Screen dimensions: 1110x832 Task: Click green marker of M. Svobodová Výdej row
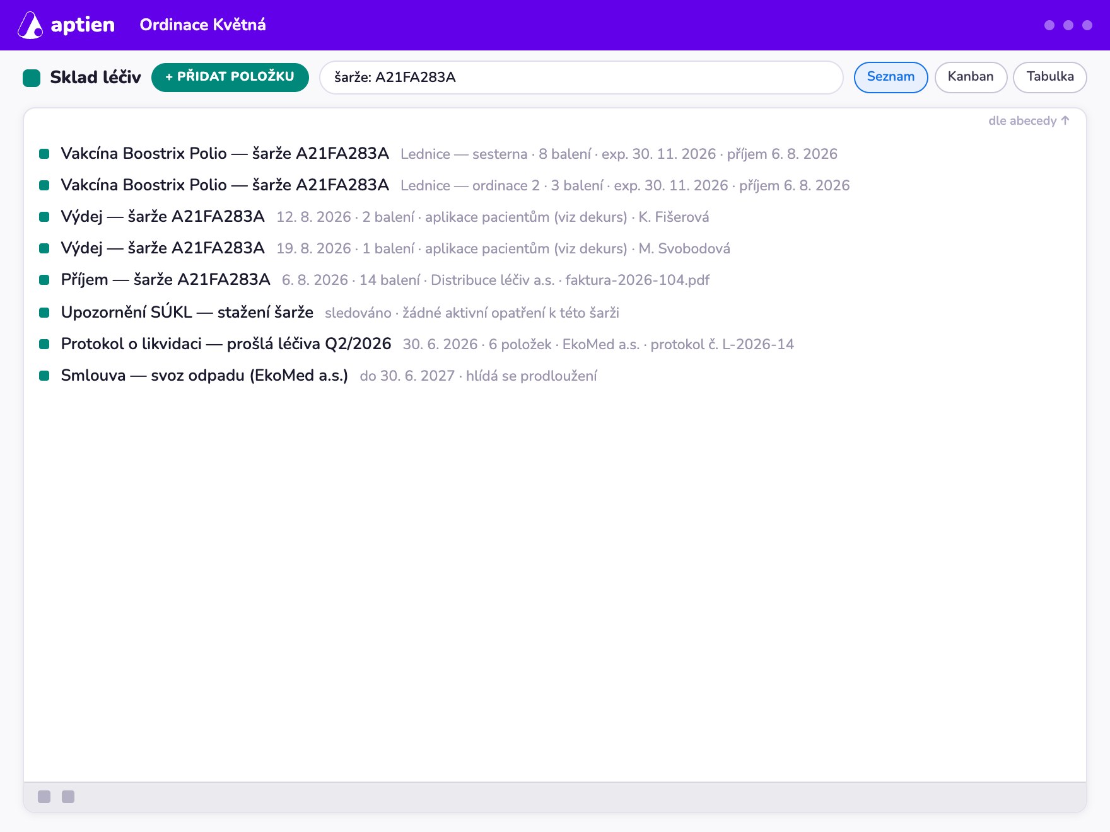tap(44, 248)
